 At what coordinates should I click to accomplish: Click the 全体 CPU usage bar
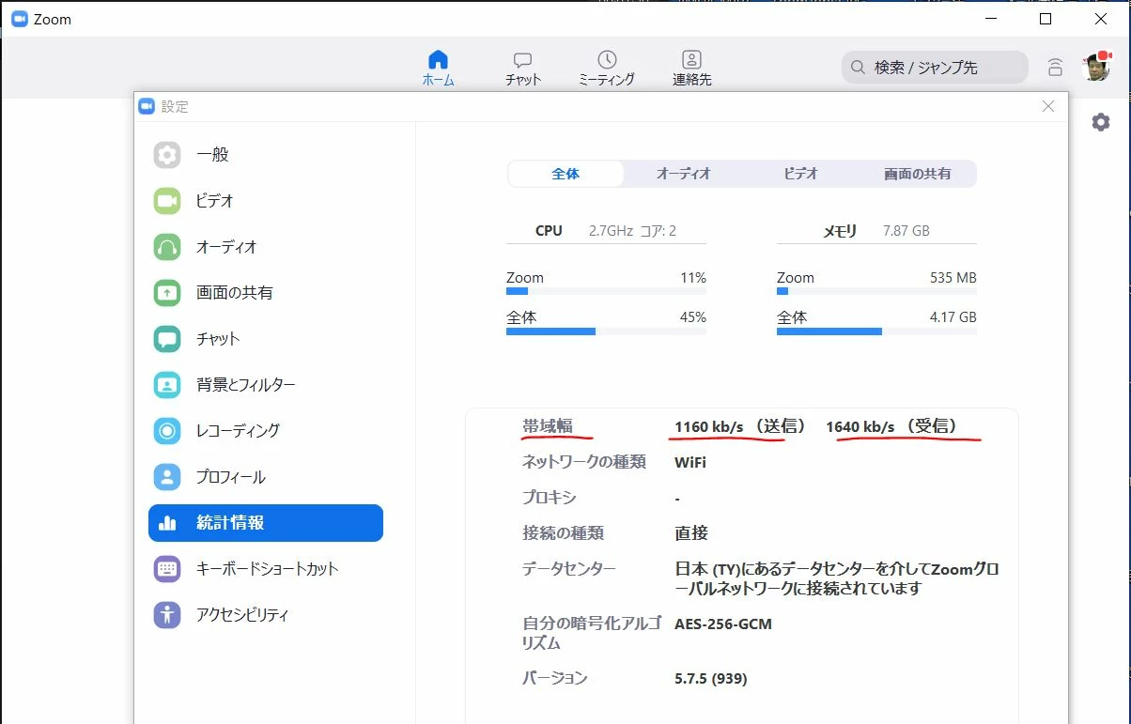606,331
